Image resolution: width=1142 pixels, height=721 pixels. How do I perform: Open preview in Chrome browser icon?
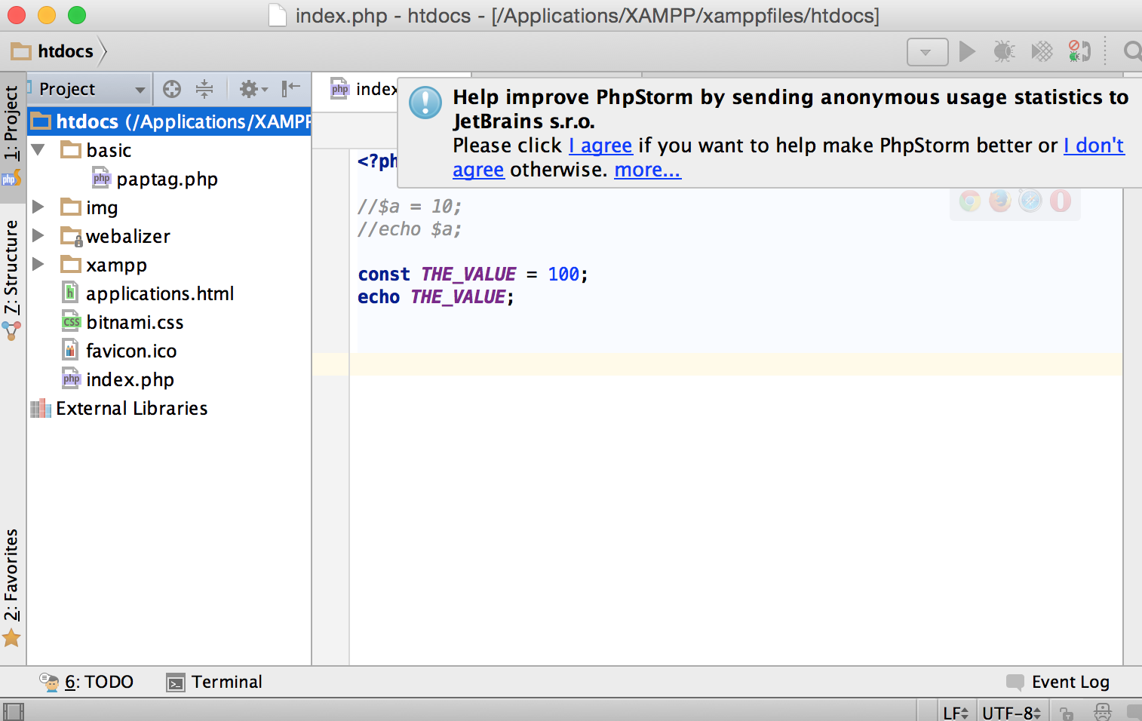click(970, 201)
